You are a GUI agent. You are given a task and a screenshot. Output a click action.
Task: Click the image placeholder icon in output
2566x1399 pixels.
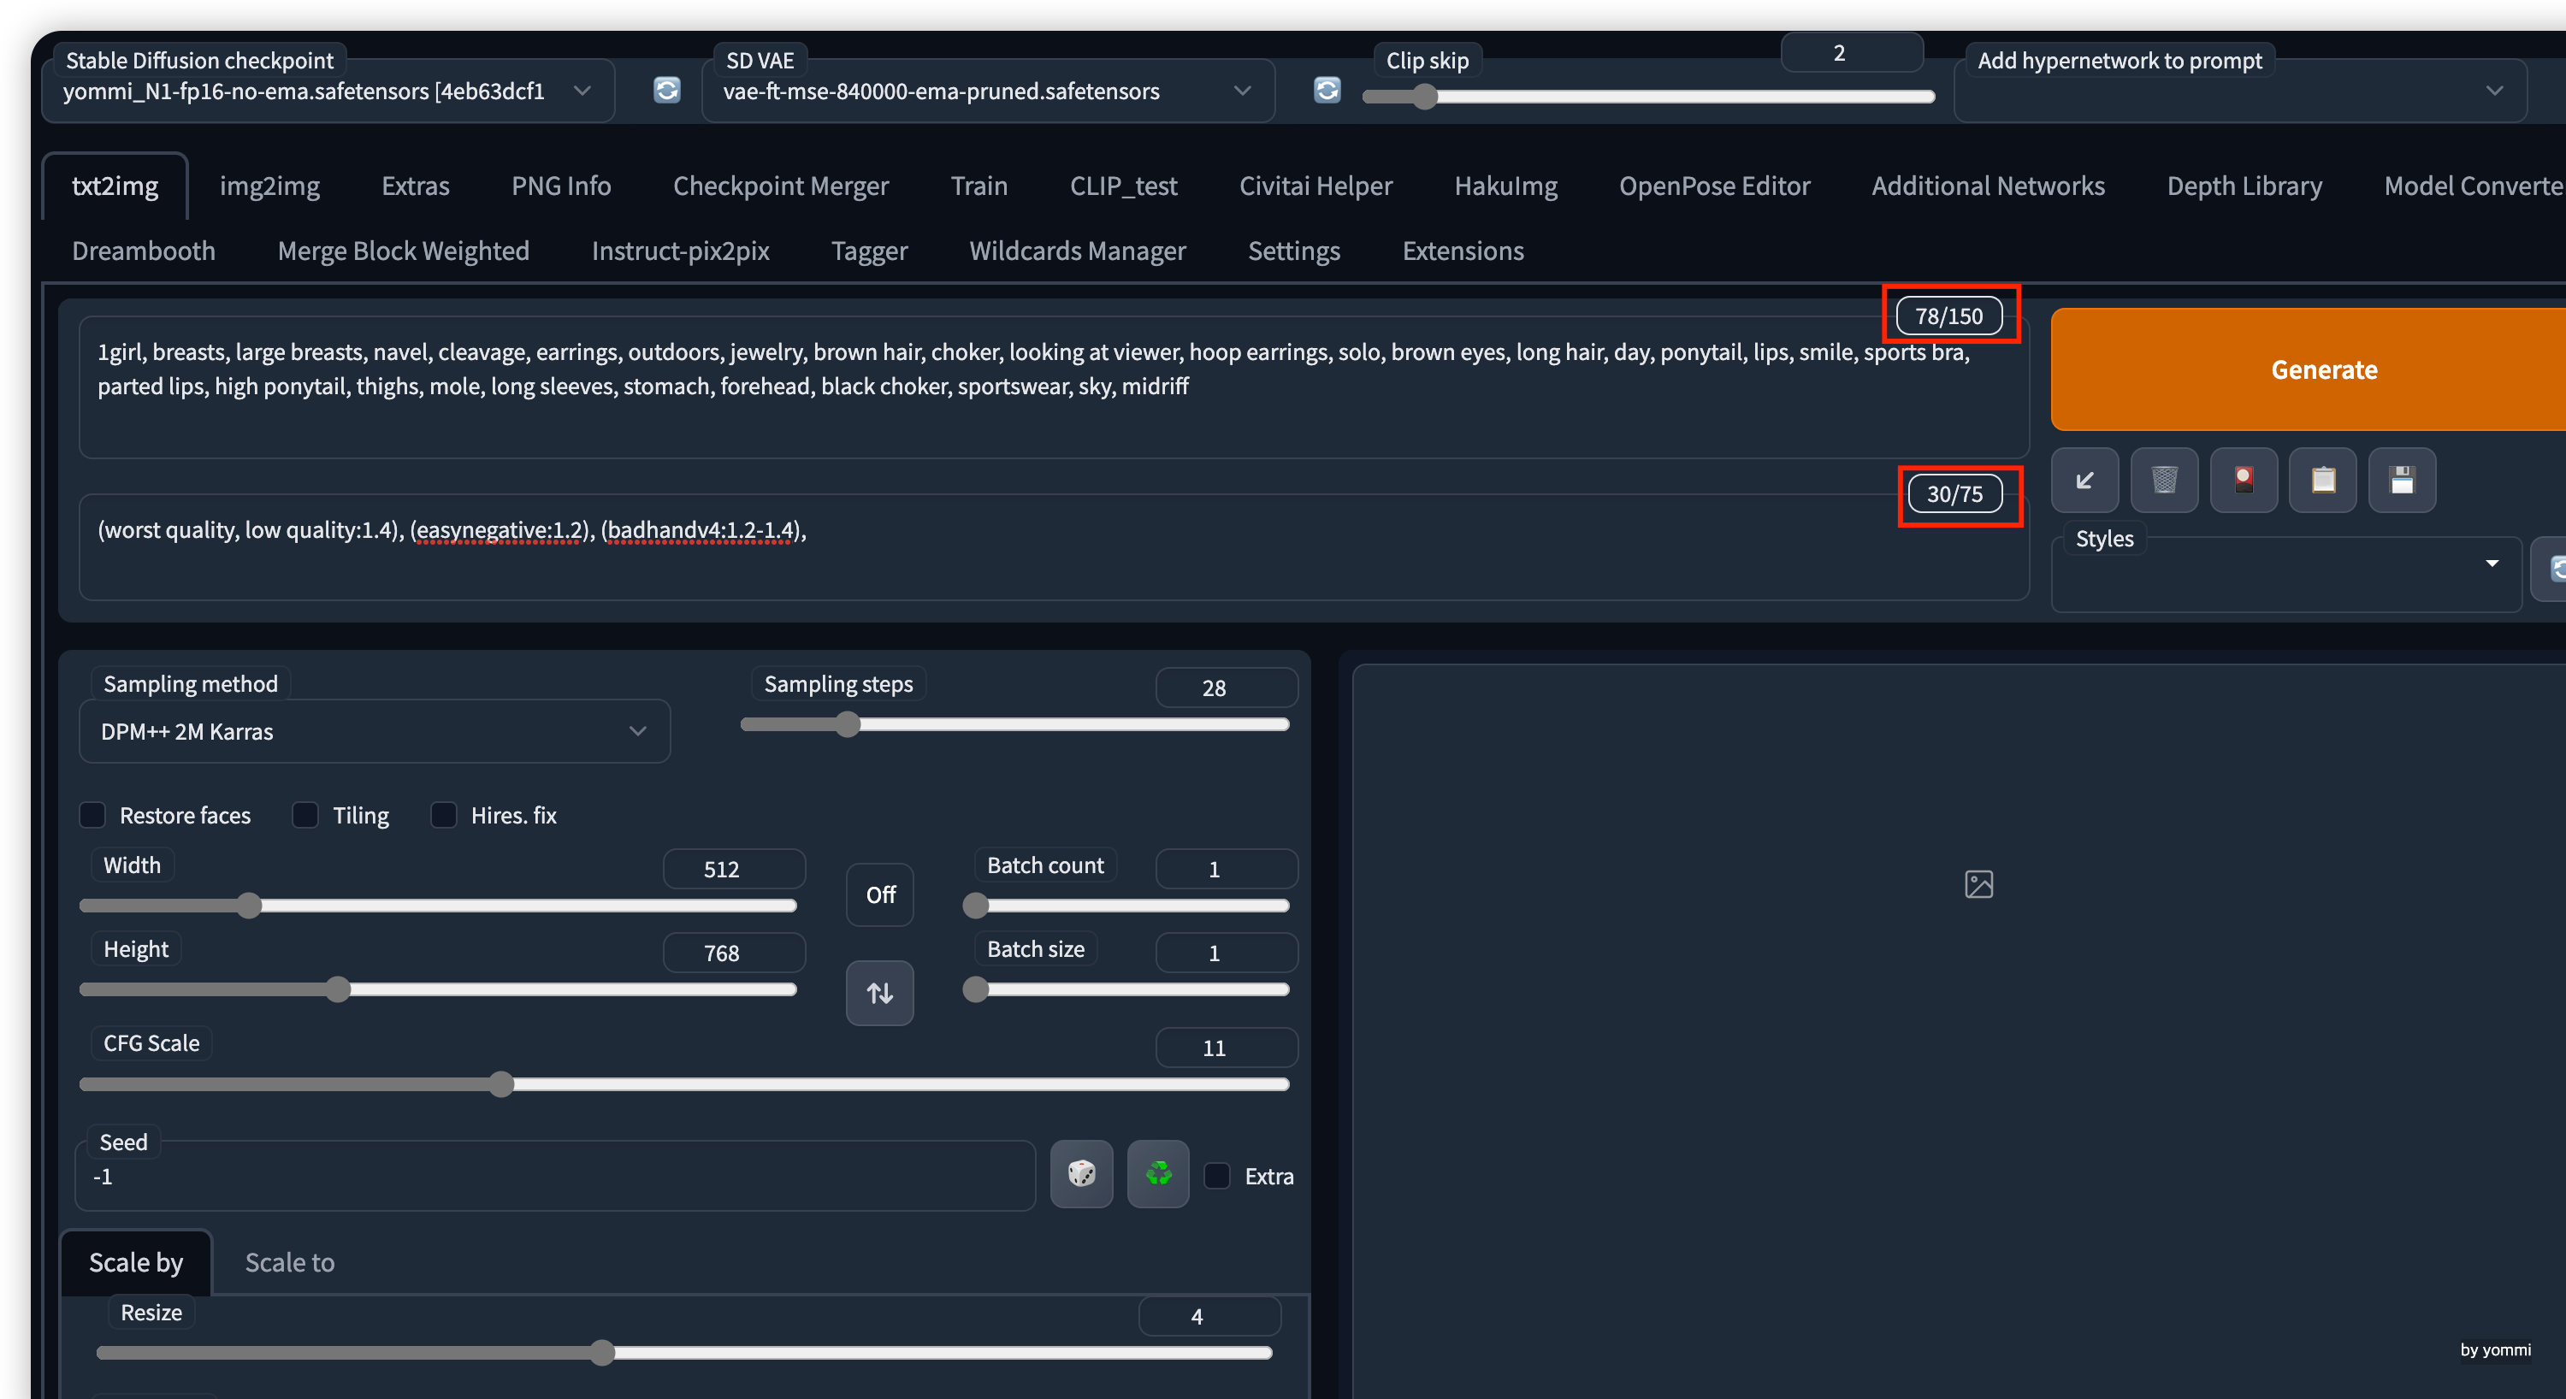click(1978, 884)
